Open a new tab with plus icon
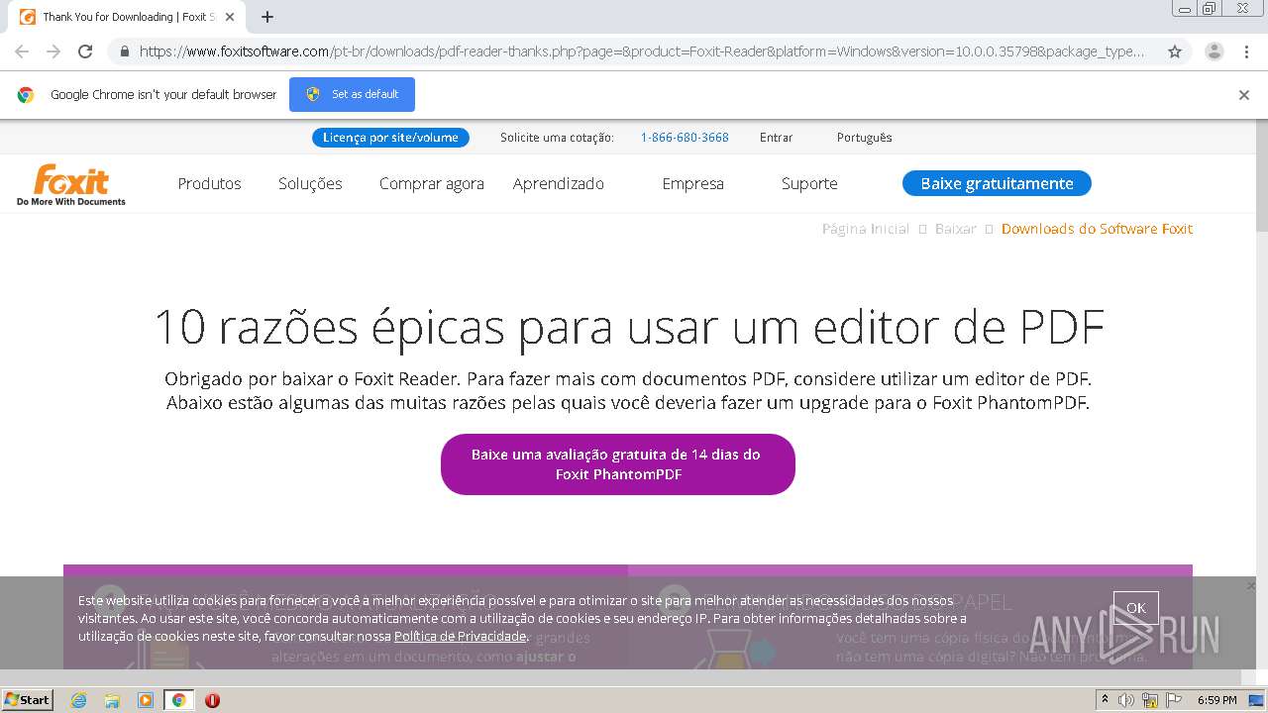This screenshot has height=713, width=1268. [266, 17]
